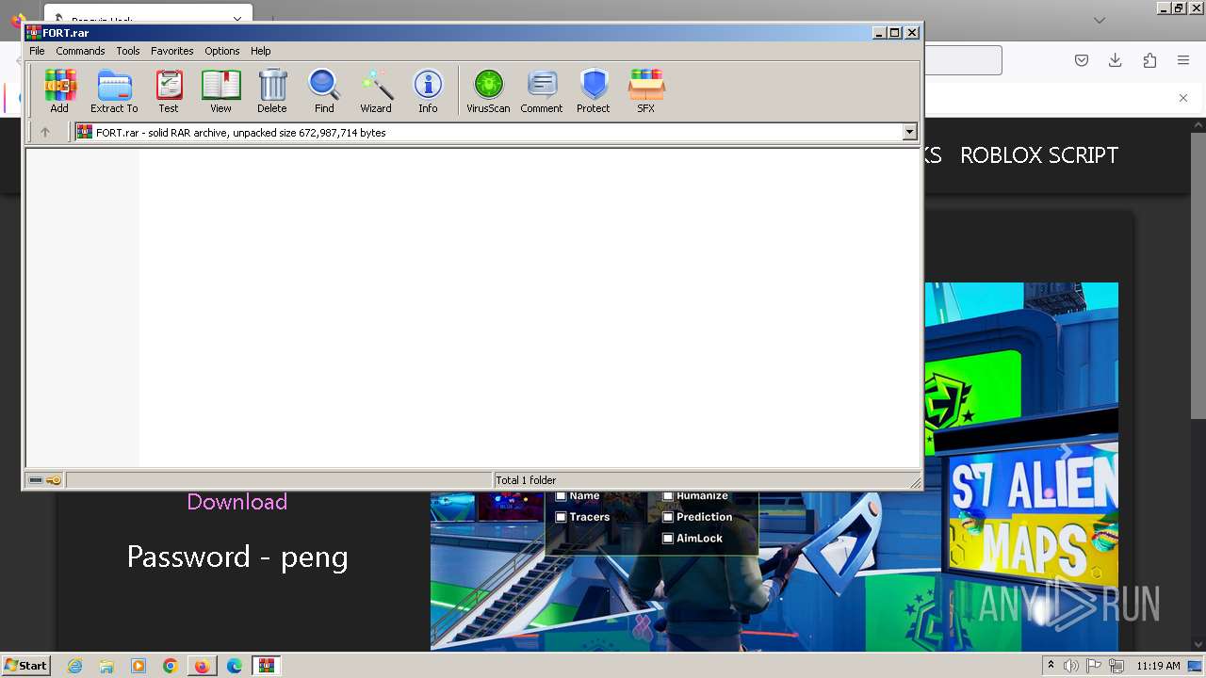The image size is (1206, 678).
Task: Switch to Firefox taskbar button
Action: (203, 666)
